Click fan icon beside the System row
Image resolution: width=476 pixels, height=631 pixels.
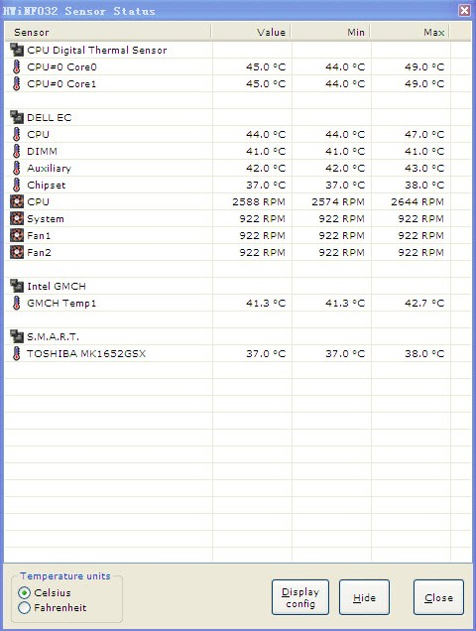click(17, 218)
